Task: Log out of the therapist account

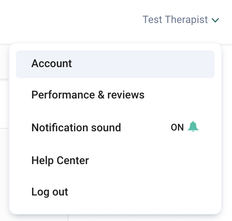Action: pos(50,192)
